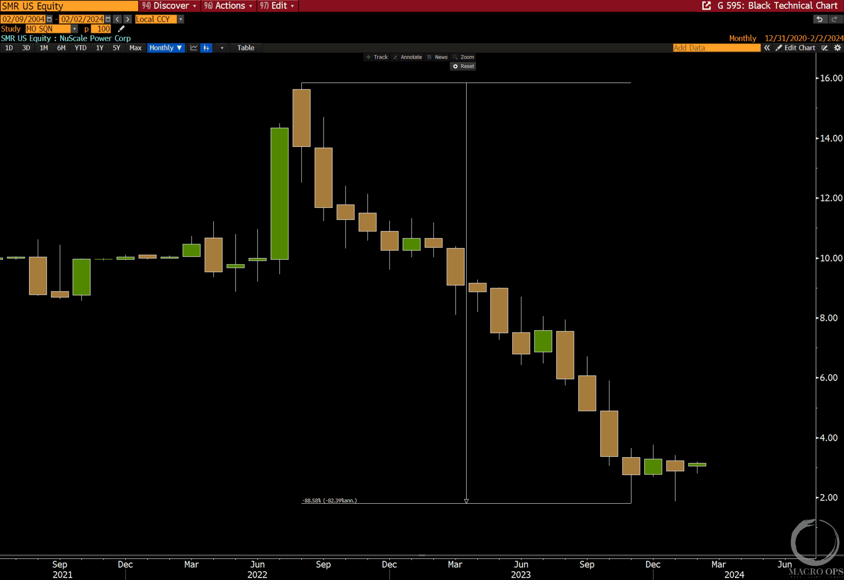Click the 12/31/2020-2/2/2024 date range text
The image size is (844, 580).
pyautogui.click(x=804, y=38)
